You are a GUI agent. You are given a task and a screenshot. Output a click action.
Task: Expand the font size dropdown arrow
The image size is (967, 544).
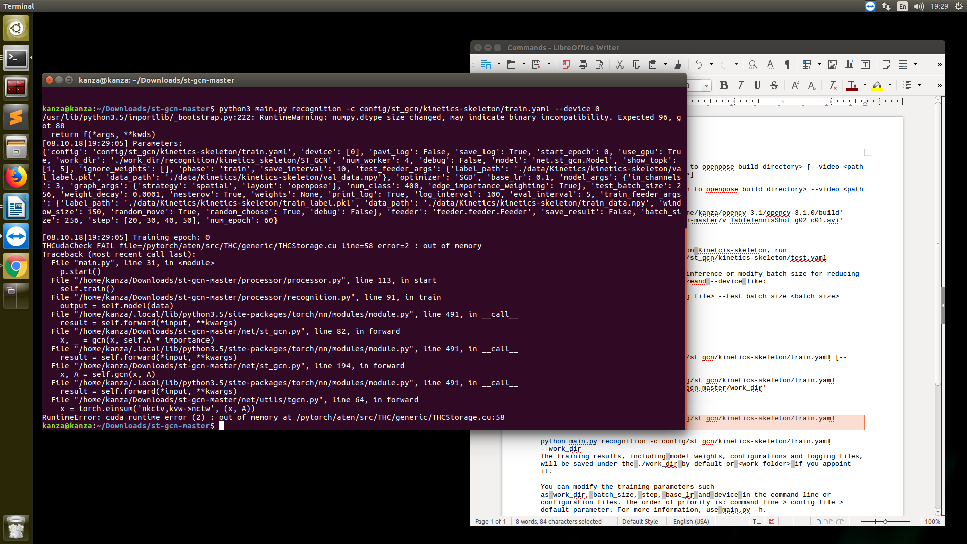pos(706,86)
